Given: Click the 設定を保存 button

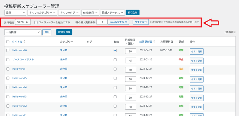Looking at the screenshot, I should coord(64,32).
